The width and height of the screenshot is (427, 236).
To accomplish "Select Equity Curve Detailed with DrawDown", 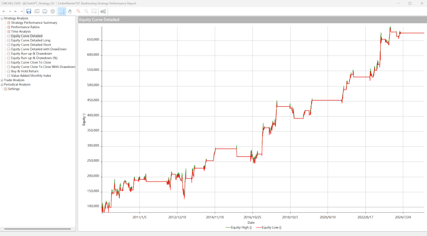I will pyautogui.click(x=38, y=49).
